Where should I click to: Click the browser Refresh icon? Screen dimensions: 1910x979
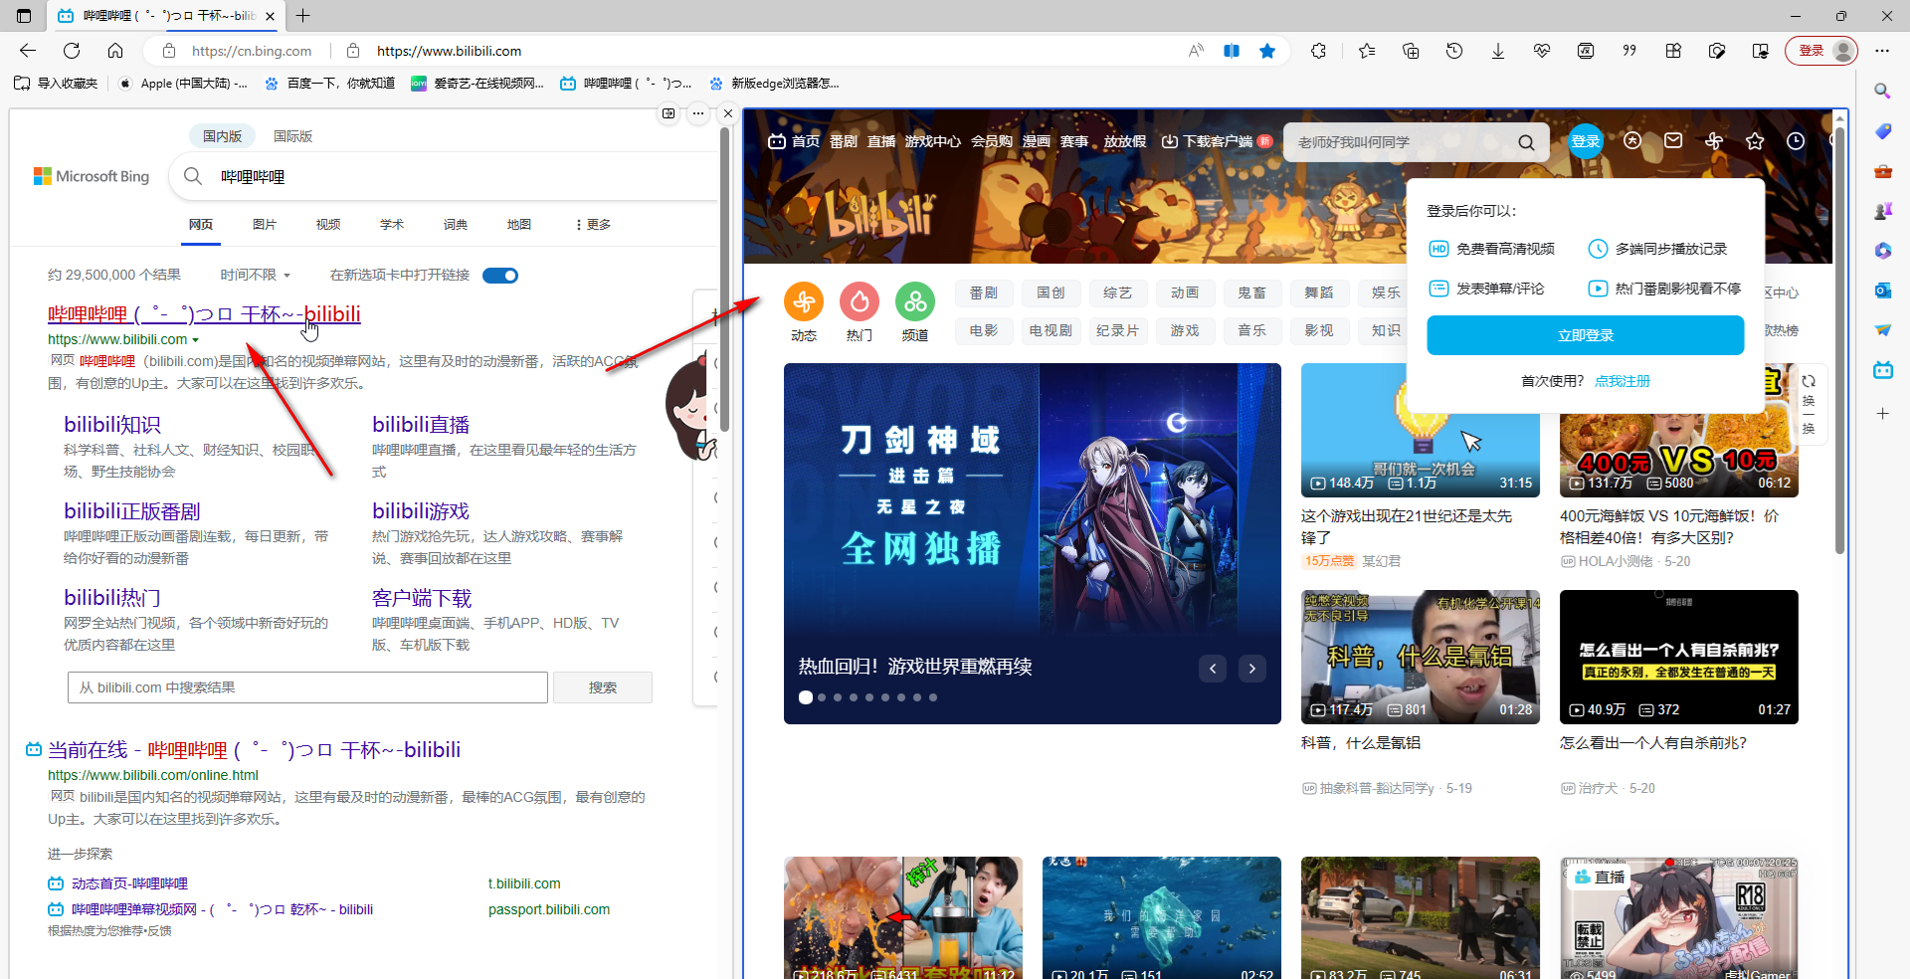(x=72, y=51)
